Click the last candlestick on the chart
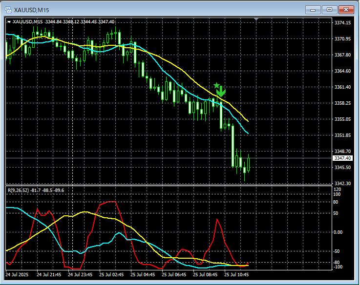360x285 pixels. [x=248, y=164]
